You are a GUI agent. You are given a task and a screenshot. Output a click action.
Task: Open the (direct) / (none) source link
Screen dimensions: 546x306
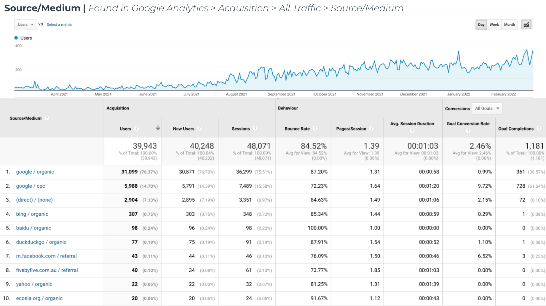(34, 200)
